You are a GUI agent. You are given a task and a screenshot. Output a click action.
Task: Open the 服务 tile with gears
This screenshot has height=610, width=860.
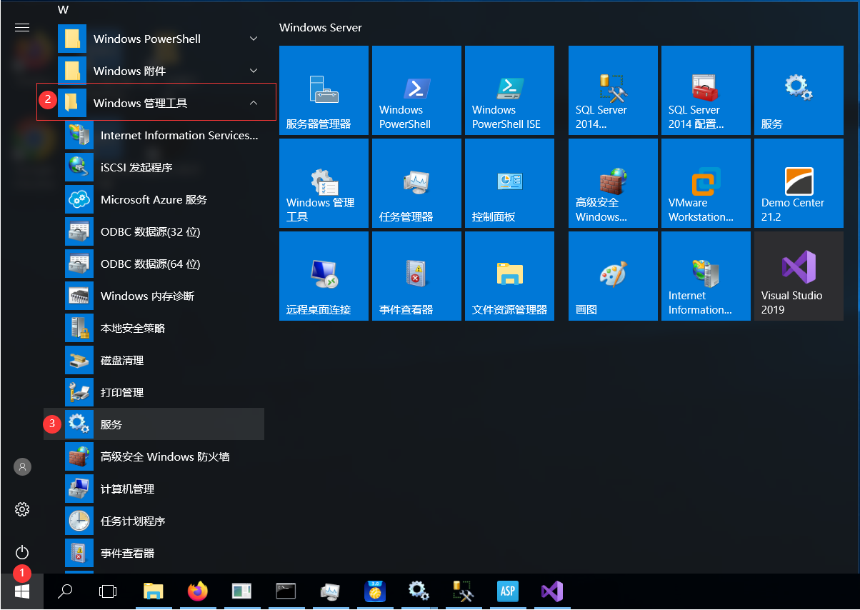799,90
